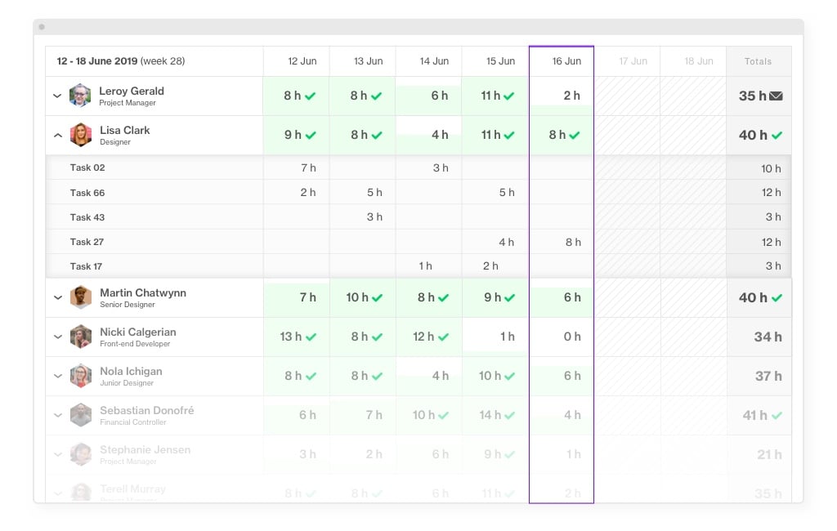
Task: Collapse Lisa Clark's task breakdown
Action: 58,136
